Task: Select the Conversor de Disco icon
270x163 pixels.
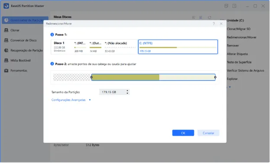Action: click(6, 40)
